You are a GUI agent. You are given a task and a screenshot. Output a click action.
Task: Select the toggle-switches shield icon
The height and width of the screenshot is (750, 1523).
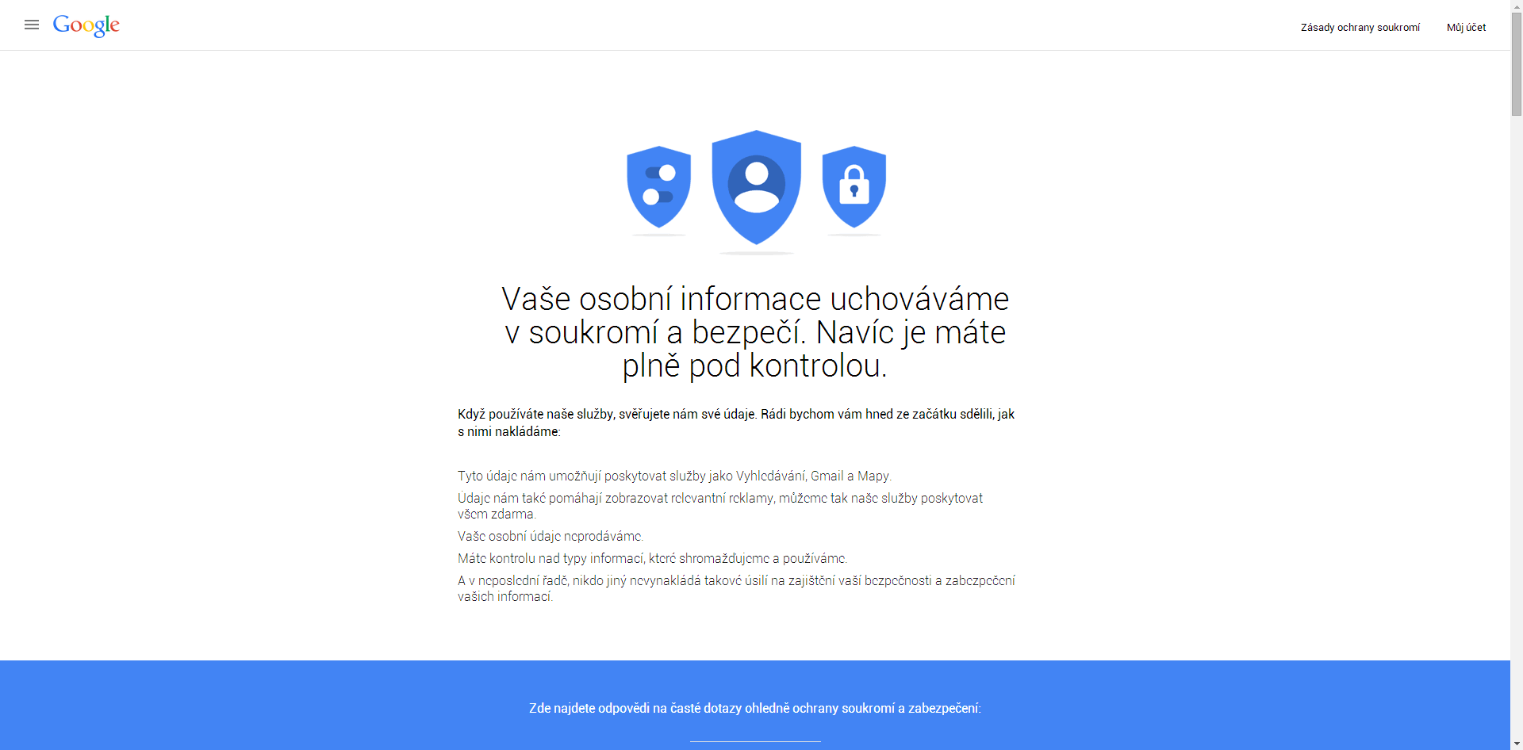point(658,187)
